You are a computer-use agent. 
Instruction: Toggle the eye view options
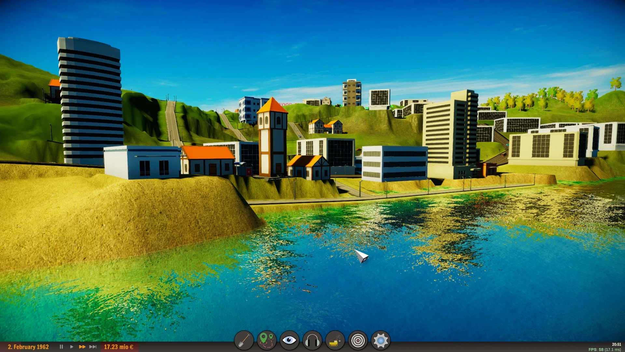coord(289,341)
